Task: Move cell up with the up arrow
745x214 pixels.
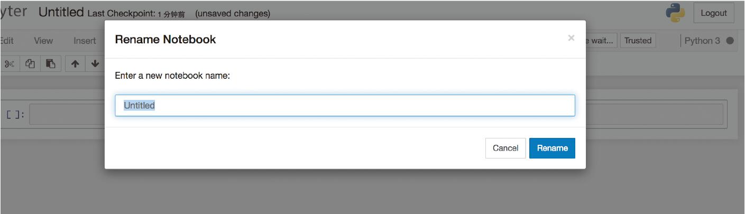Action: [x=75, y=63]
